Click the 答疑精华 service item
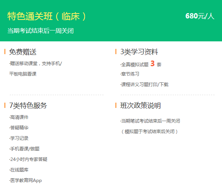Viewport: 222px width, 188px height. [19, 128]
